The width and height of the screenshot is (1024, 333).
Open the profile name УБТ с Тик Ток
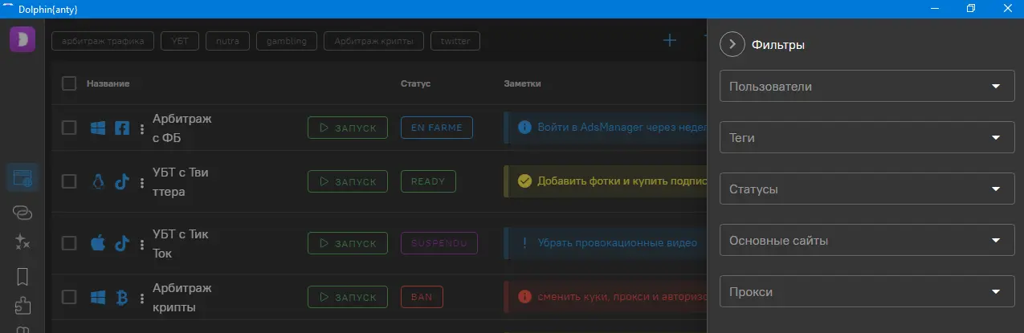[x=181, y=244]
